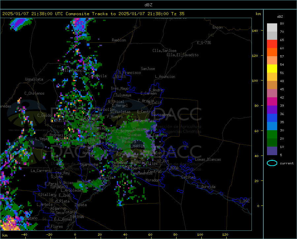Image resolution: width=297 pixels, height=239 pixels.
Task: Click the 100 km vertical axis tick
Action: [x=255, y=81]
